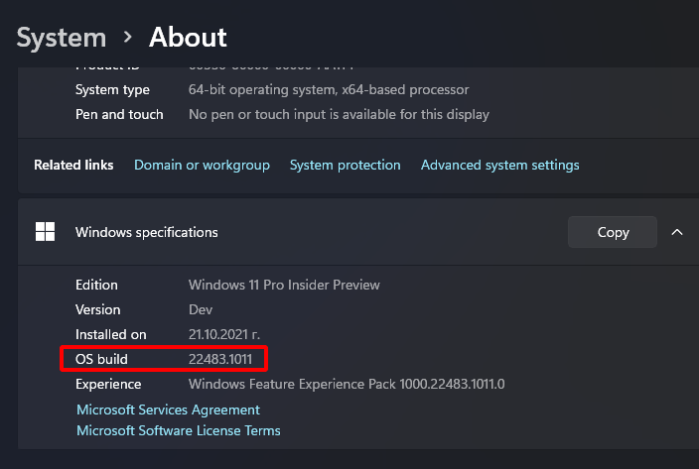Image resolution: width=699 pixels, height=469 pixels.
Task: Click the 'System type' label
Action: (112, 90)
